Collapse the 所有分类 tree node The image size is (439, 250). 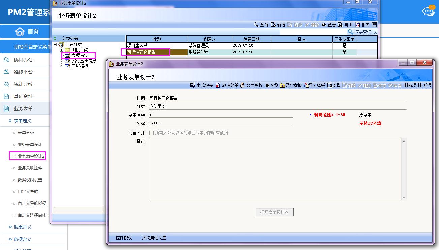[x=55, y=44]
